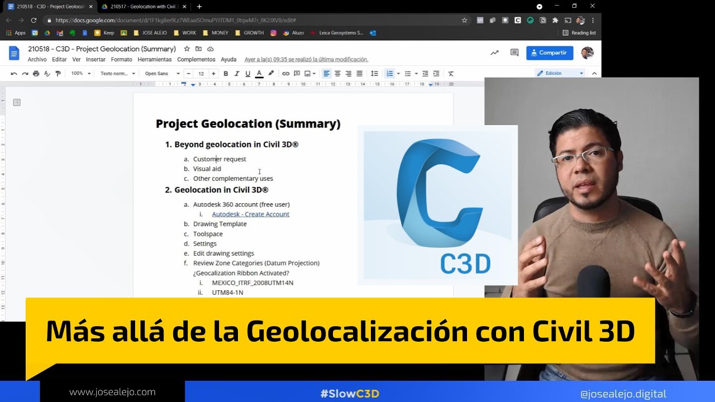This screenshot has height=402, width=715.
Task: Open the Keep bookmark
Action: coord(104,33)
